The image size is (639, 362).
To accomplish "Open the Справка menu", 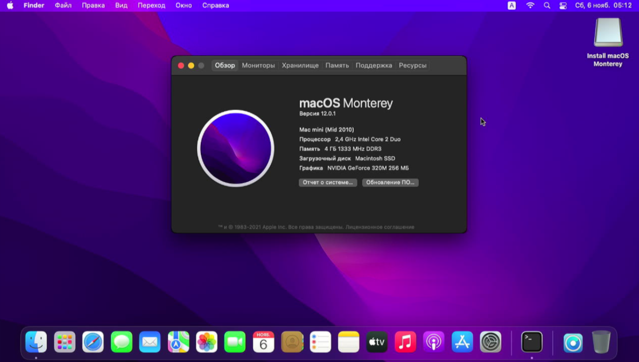I will (215, 5).
